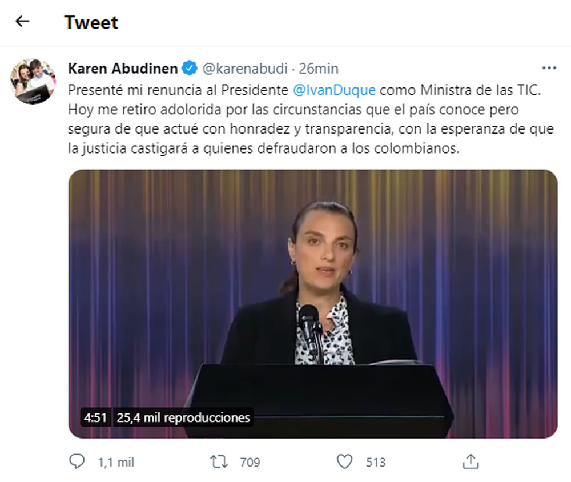Click the reply speech bubble icon
The height and width of the screenshot is (482, 571).
click(77, 461)
